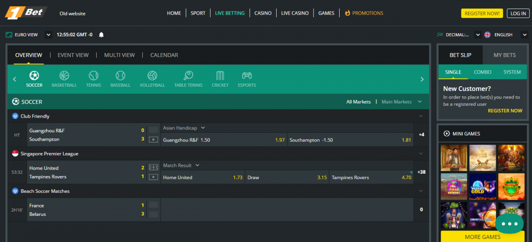Select the Combo bet type tab

pyautogui.click(x=483, y=72)
